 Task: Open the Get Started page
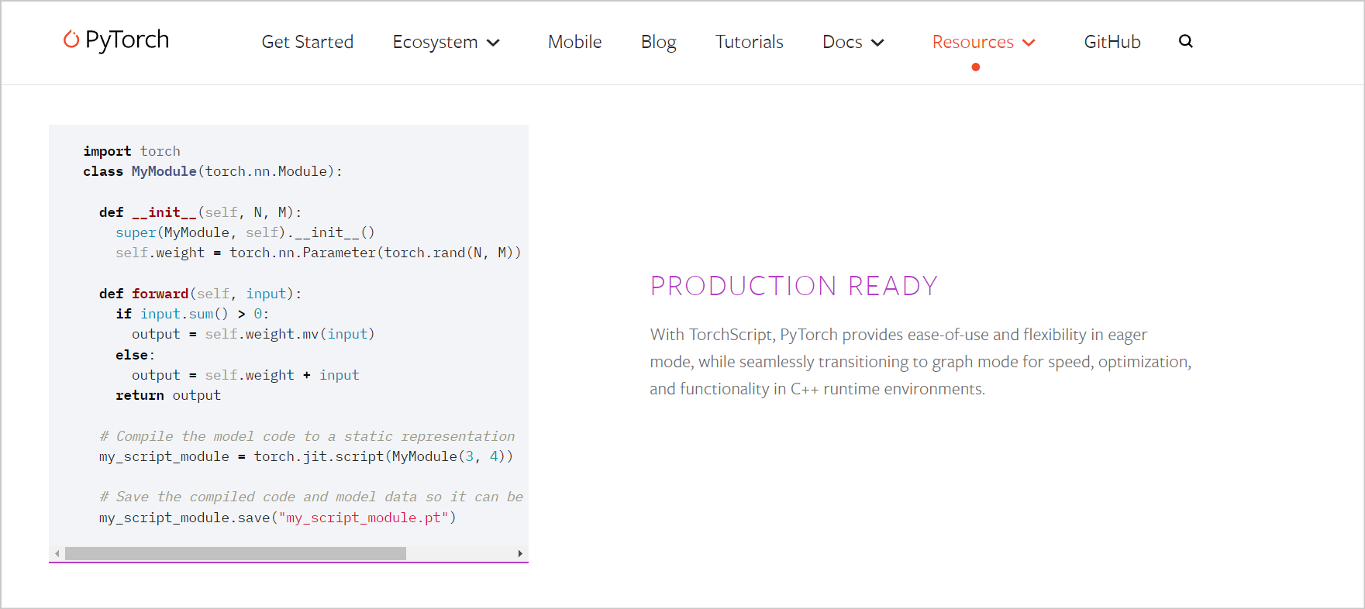(308, 42)
